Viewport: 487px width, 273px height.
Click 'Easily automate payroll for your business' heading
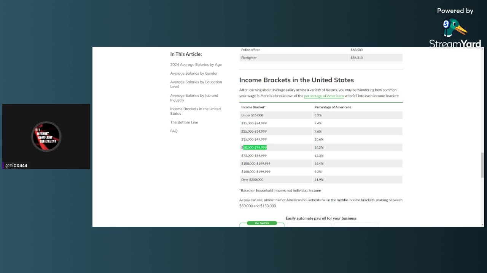pyautogui.click(x=321, y=218)
